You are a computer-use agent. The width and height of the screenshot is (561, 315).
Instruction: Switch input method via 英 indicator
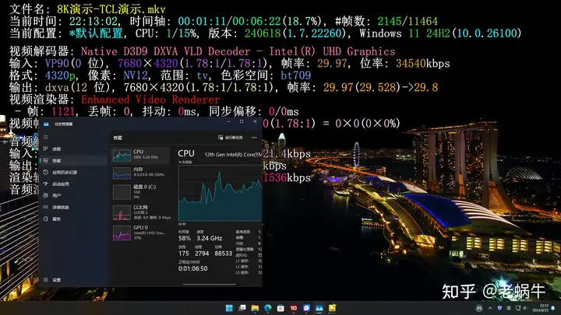click(x=509, y=308)
